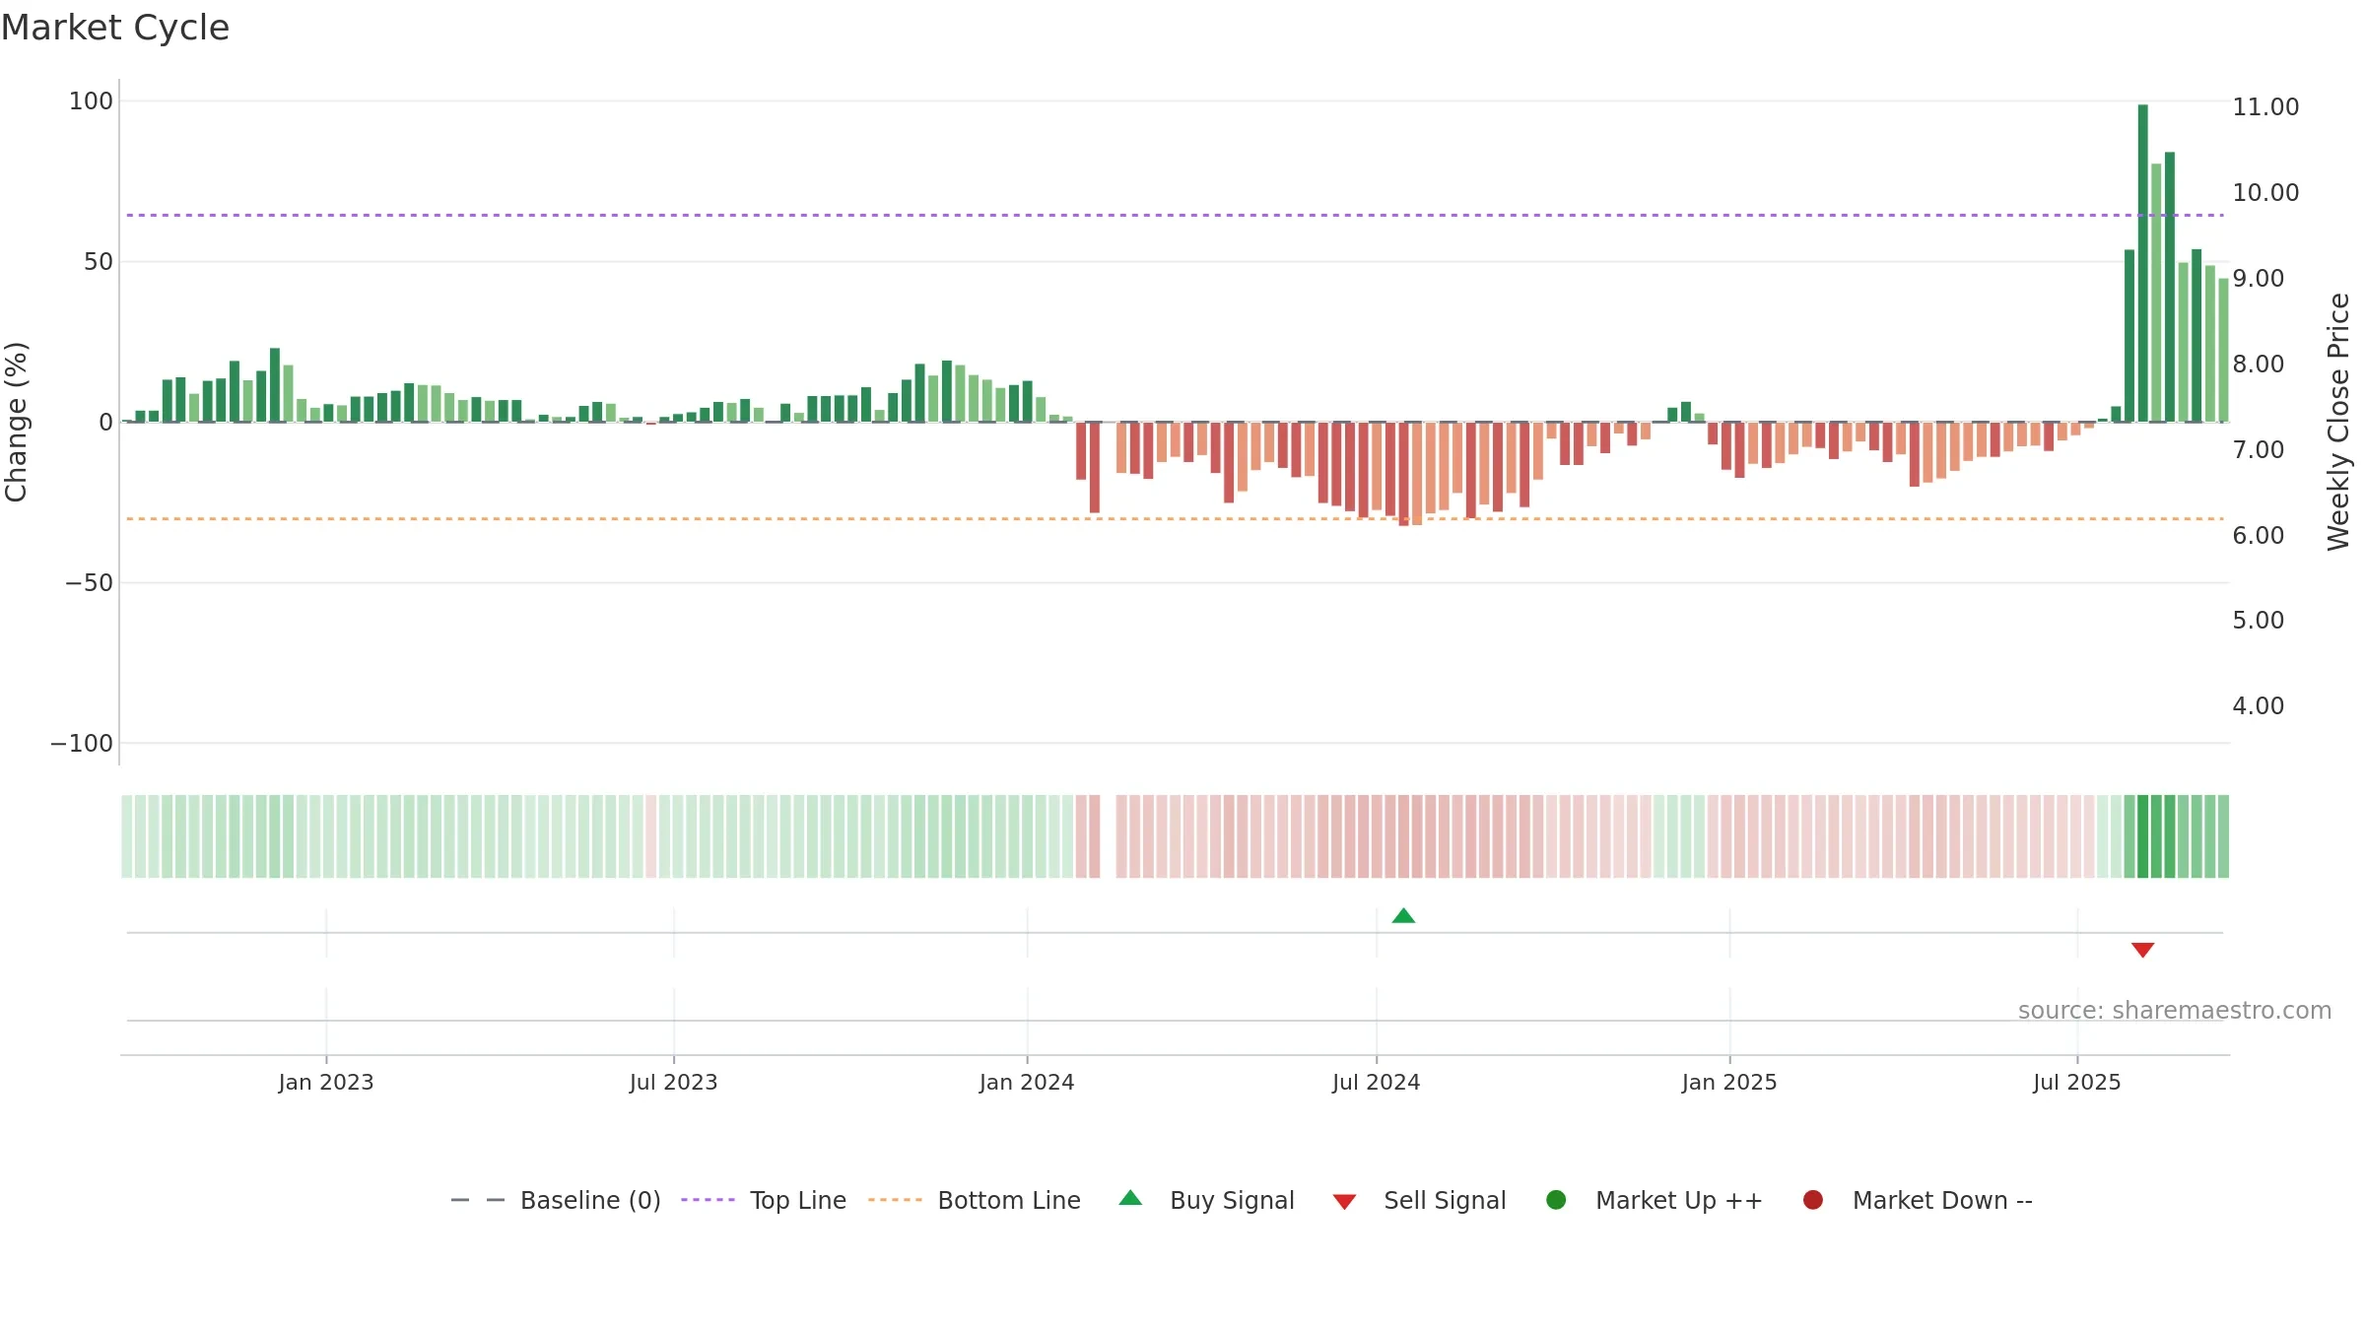Click the purple dotted Top Line legend sample

[x=708, y=1200]
